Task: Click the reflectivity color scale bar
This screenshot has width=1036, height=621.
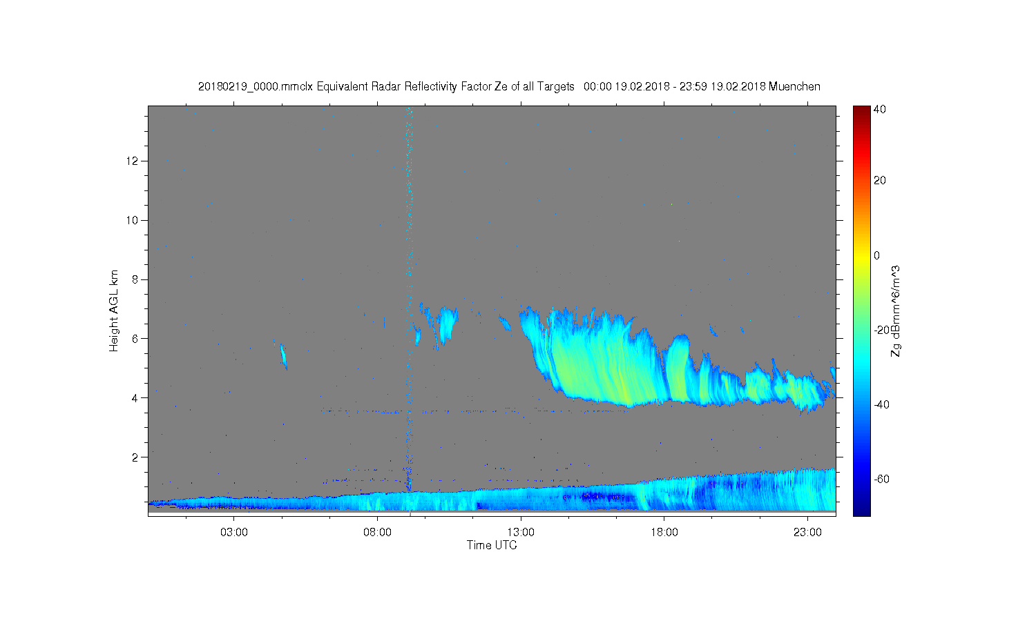Action: [x=861, y=310]
